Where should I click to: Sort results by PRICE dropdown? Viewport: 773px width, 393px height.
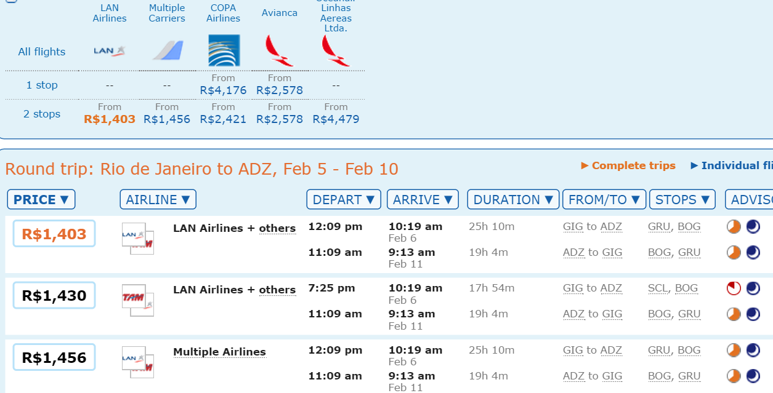[x=41, y=200]
